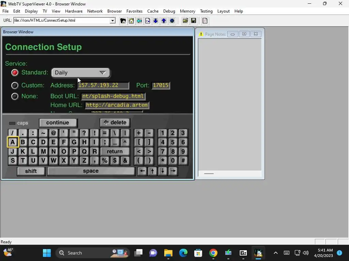Click the black home folder toolbar icon
The height and width of the screenshot is (261, 349).
click(123, 21)
